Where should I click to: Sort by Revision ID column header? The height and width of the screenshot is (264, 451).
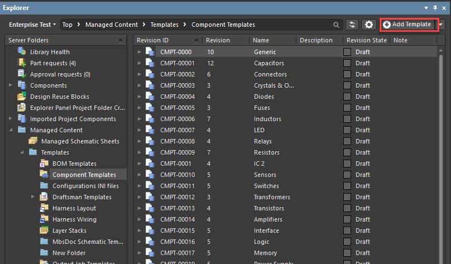click(x=167, y=40)
